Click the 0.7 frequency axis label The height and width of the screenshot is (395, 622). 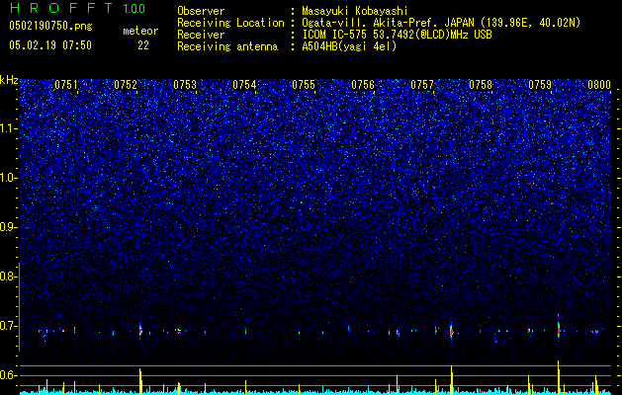pyautogui.click(x=8, y=326)
